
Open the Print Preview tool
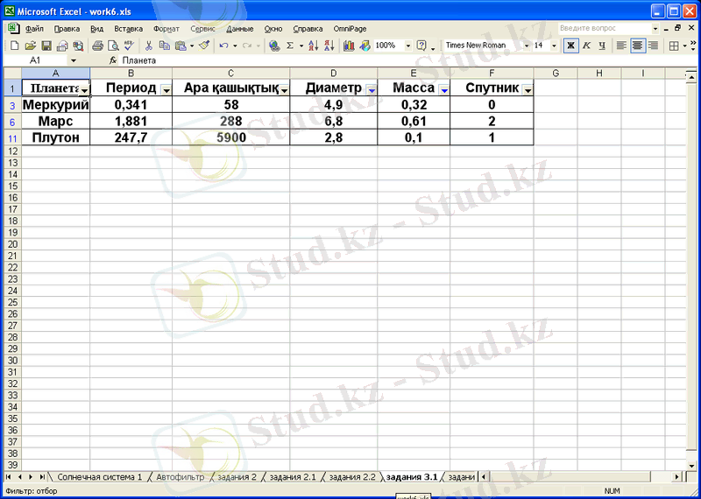coord(113,46)
